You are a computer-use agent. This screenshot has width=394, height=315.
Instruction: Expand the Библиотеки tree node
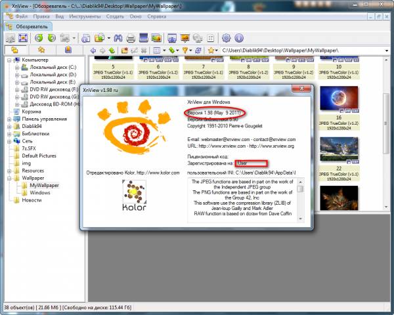[9, 134]
